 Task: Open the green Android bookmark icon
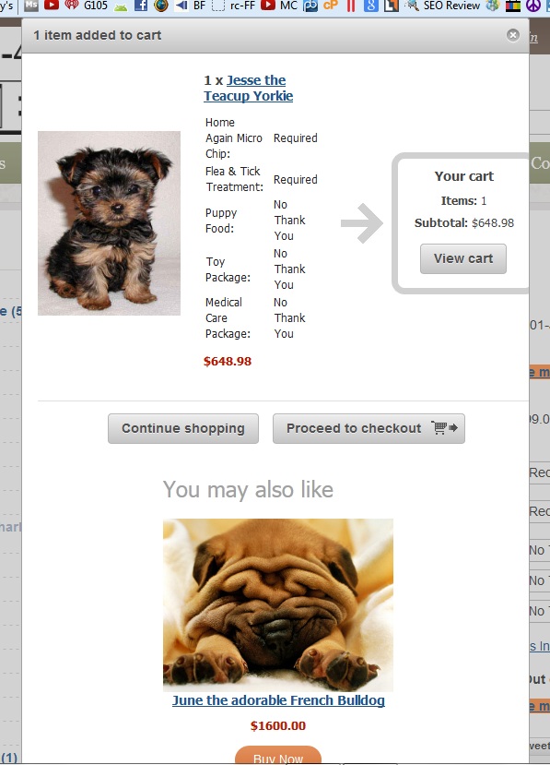(121, 6)
